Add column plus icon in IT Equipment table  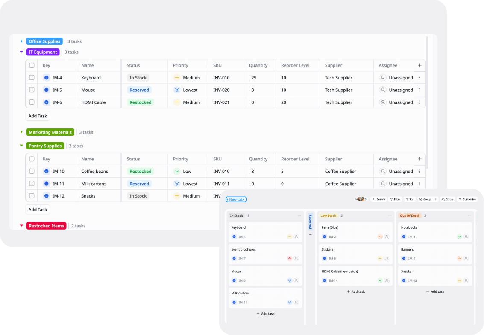click(x=419, y=65)
